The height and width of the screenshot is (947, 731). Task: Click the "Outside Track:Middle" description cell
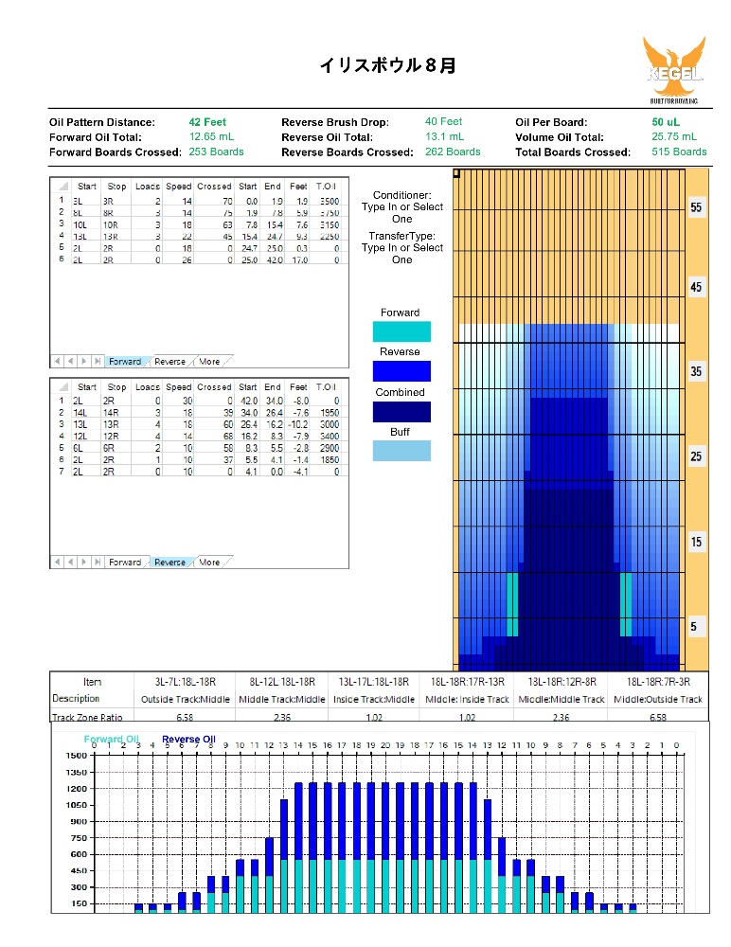coord(186,700)
